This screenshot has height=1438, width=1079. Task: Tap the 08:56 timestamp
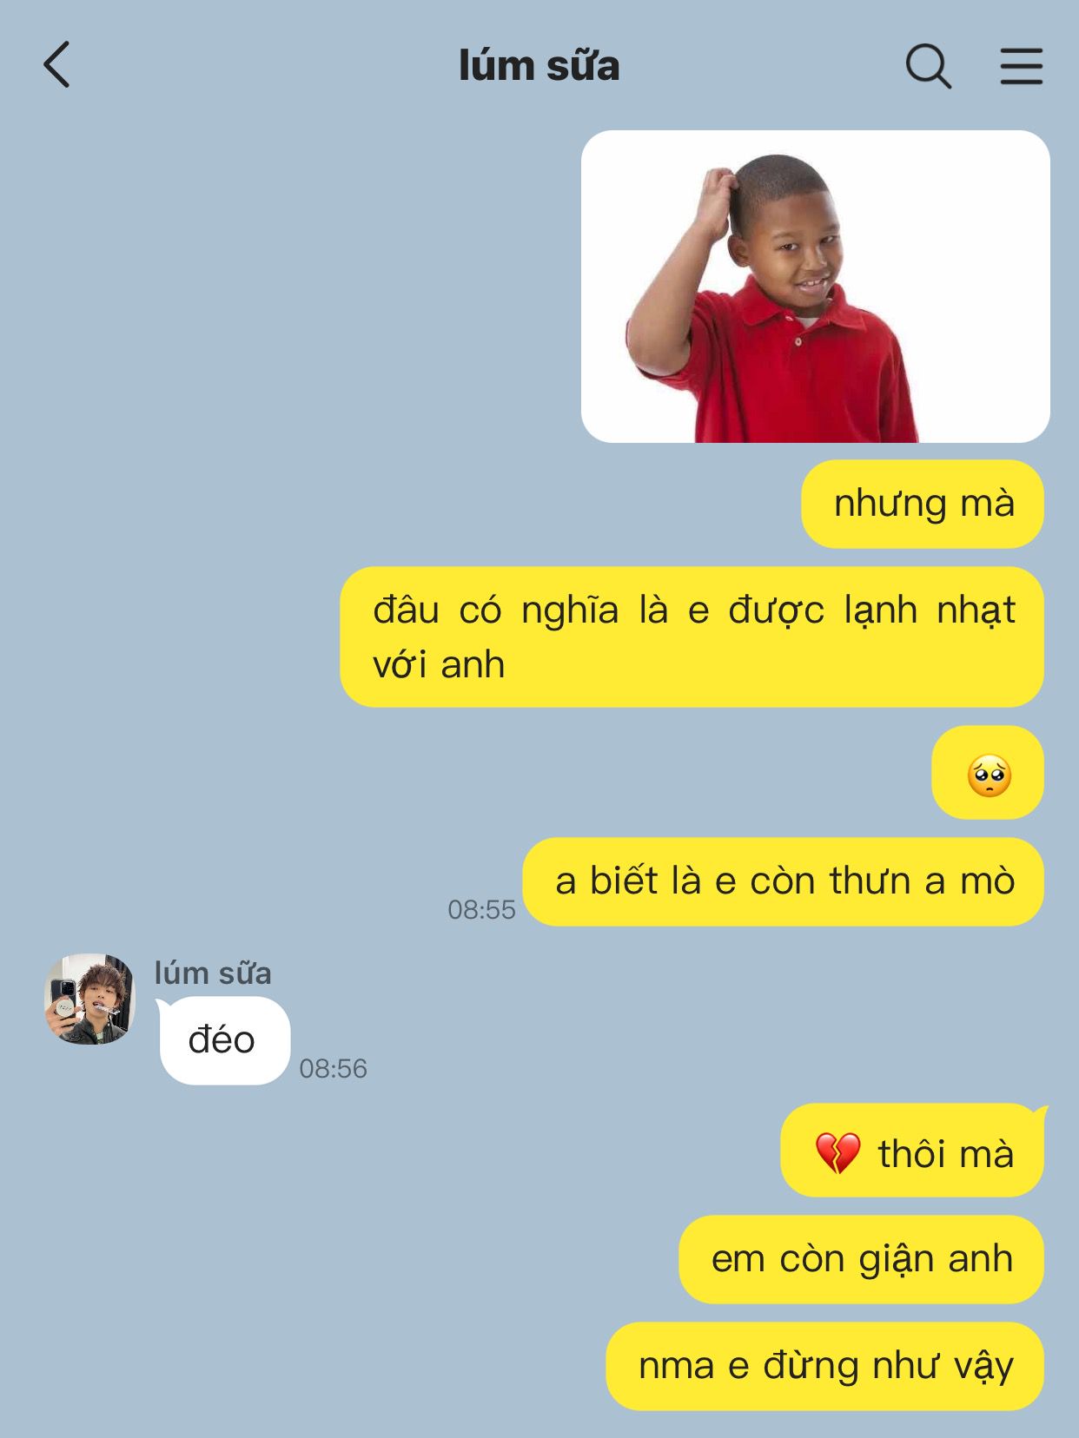click(x=334, y=1068)
